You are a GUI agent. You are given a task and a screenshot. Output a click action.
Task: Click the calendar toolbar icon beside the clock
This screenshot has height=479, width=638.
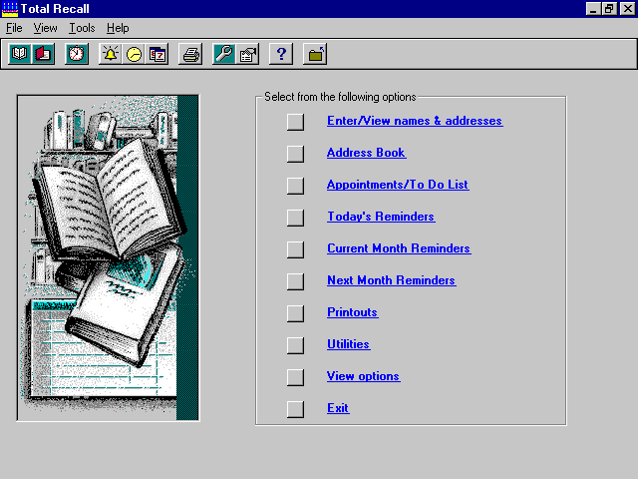click(158, 54)
